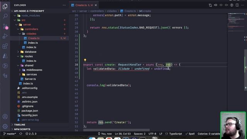Click the master* branch in status bar
The height and width of the screenshot is (139, 247).
(10, 134)
